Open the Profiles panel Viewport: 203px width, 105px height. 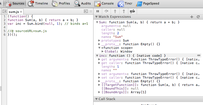pyautogui.click(x=61, y=3)
